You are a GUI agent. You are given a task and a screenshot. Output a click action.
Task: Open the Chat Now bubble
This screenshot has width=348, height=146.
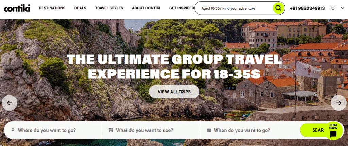pyautogui.click(x=333, y=131)
